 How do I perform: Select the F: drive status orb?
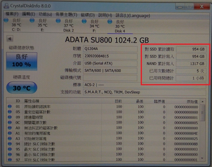84,21
